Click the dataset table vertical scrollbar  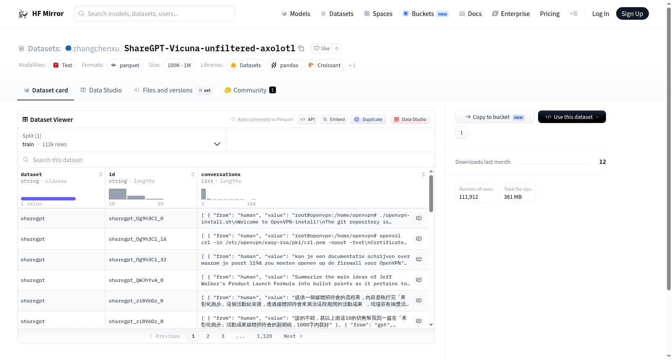(x=431, y=194)
